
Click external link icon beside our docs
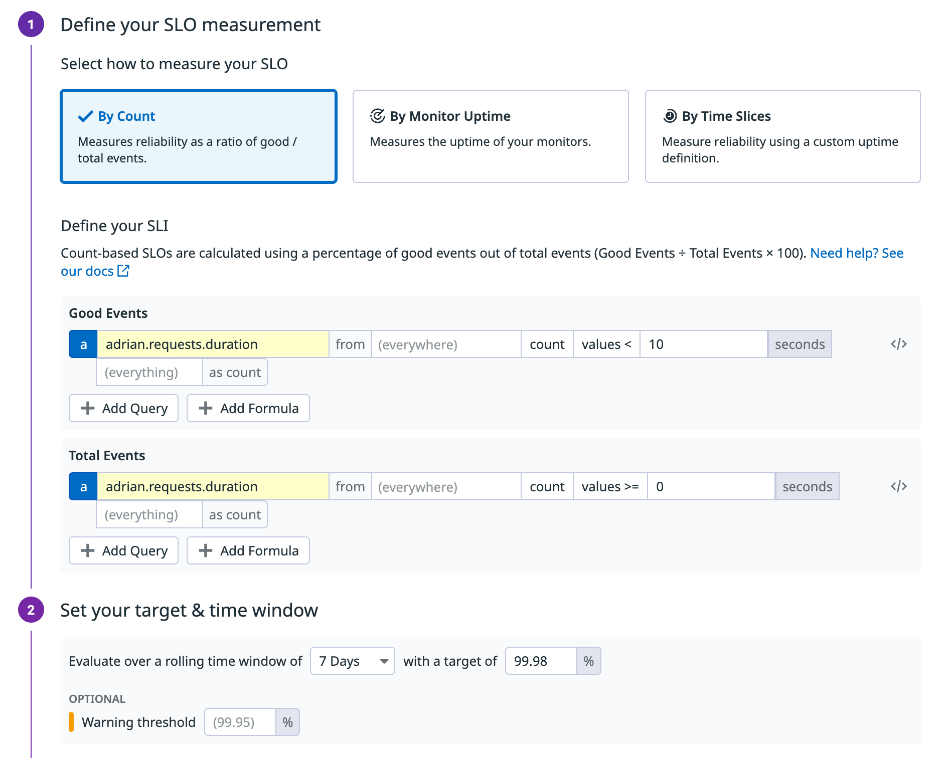[x=123, y=271]
